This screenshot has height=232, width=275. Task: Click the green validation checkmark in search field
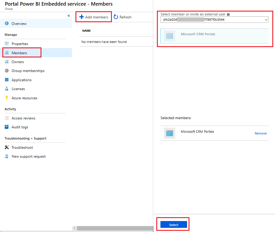[266, 20]
